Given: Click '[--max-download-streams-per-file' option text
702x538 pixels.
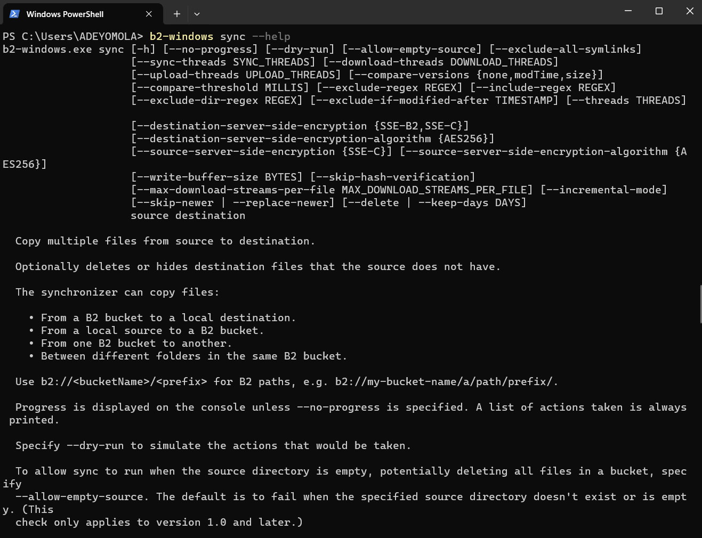Looking at the screenshot, I should click(233, 190).
